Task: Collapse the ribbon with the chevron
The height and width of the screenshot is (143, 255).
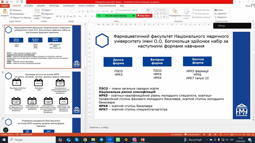Action: point(253,21)
